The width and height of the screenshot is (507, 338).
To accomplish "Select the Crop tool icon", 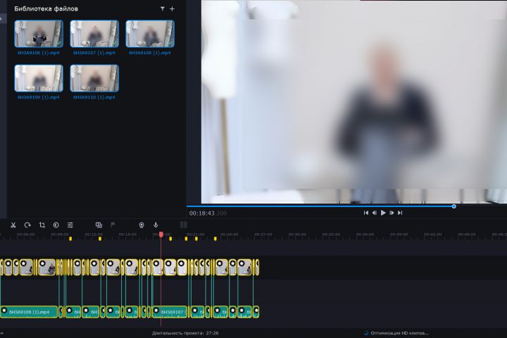I will [x=42, y=225].
